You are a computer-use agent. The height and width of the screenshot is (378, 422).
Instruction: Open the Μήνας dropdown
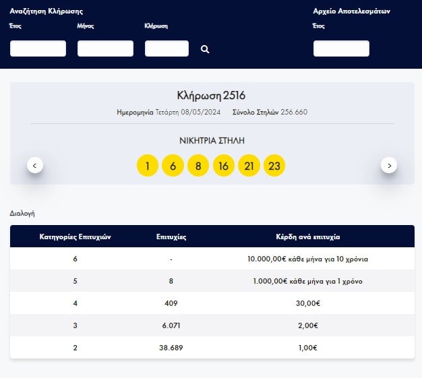(105, 49)
